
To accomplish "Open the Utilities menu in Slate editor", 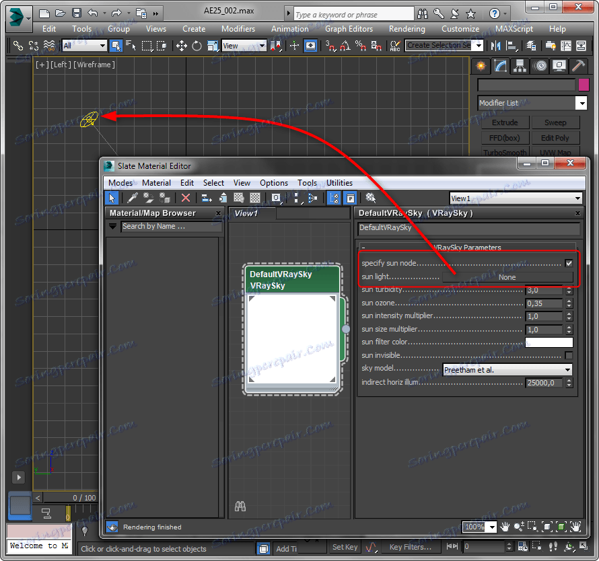I will [x=339, y=182].
